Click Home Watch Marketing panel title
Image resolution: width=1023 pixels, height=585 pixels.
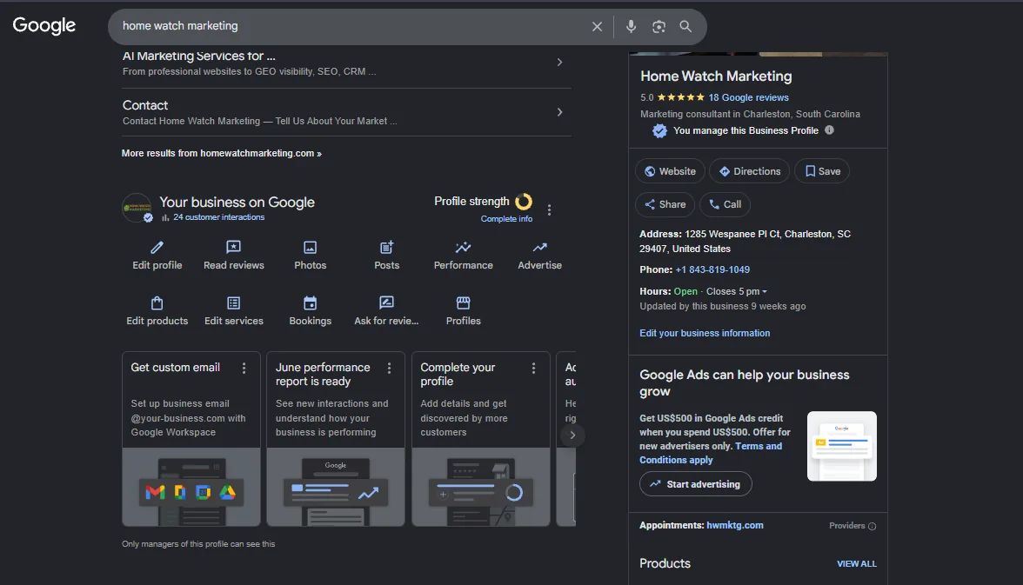pos(716,76)
